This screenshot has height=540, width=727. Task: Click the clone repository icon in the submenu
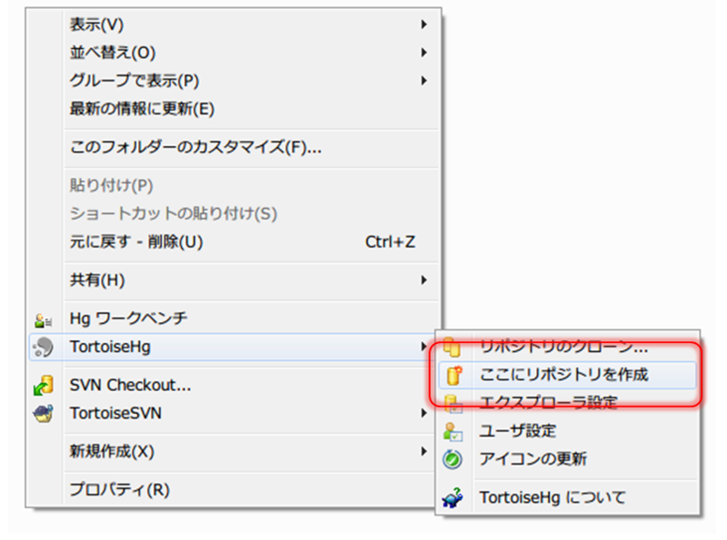pos(453,347)
